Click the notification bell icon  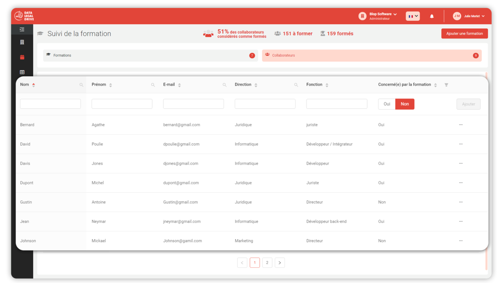click(431, 16)
